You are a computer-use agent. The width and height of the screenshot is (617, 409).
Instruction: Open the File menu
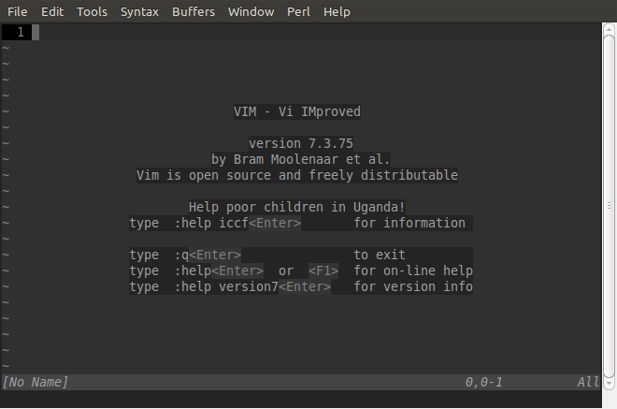[18, 12]
